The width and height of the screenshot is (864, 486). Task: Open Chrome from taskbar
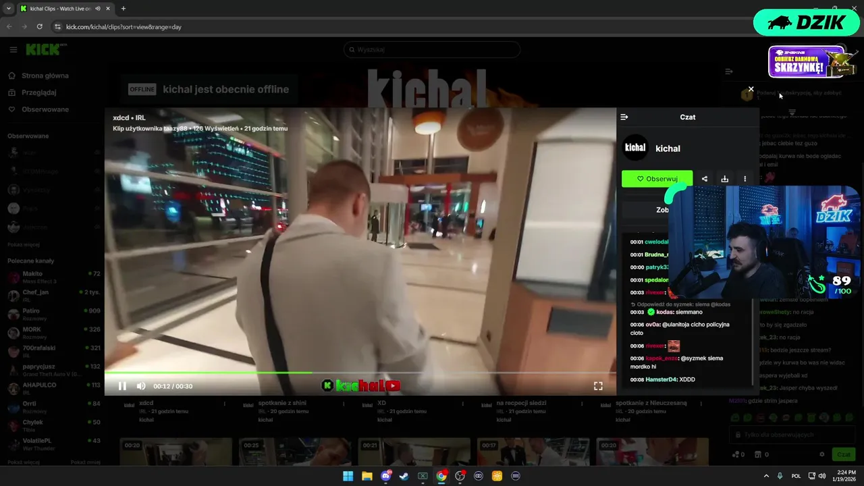tap(441, 476)
